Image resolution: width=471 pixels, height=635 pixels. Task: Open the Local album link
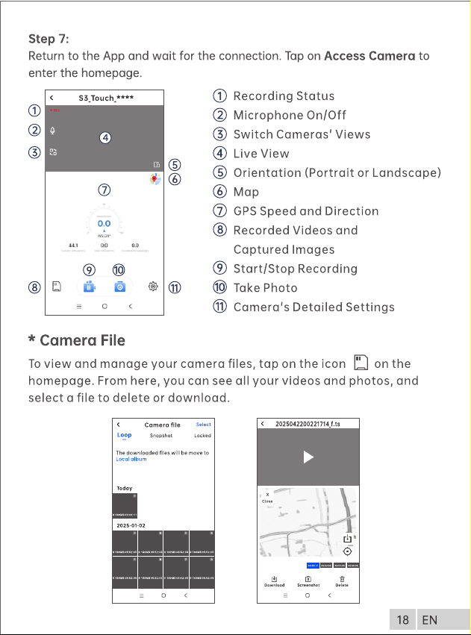(131, 459)
